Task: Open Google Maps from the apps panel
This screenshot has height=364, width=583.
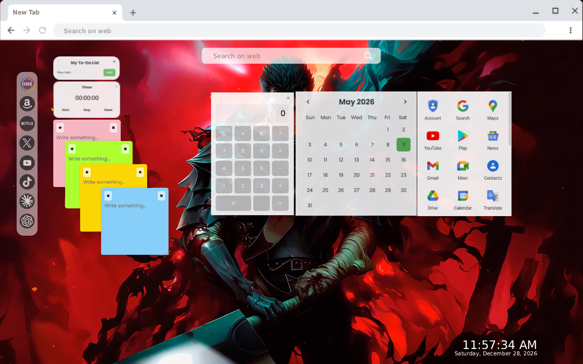Action: pyautogui.click(x=493, y=110)
